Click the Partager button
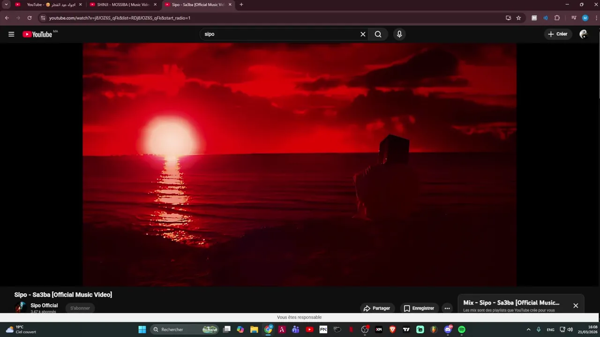This screenshot has width=600, height=337. tap(377, 308)
